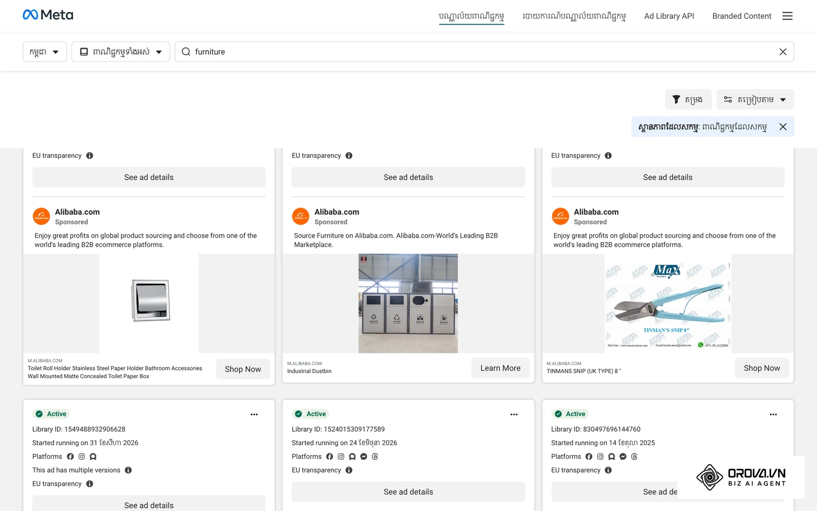Click the funnel filter button

pos(688,100)
